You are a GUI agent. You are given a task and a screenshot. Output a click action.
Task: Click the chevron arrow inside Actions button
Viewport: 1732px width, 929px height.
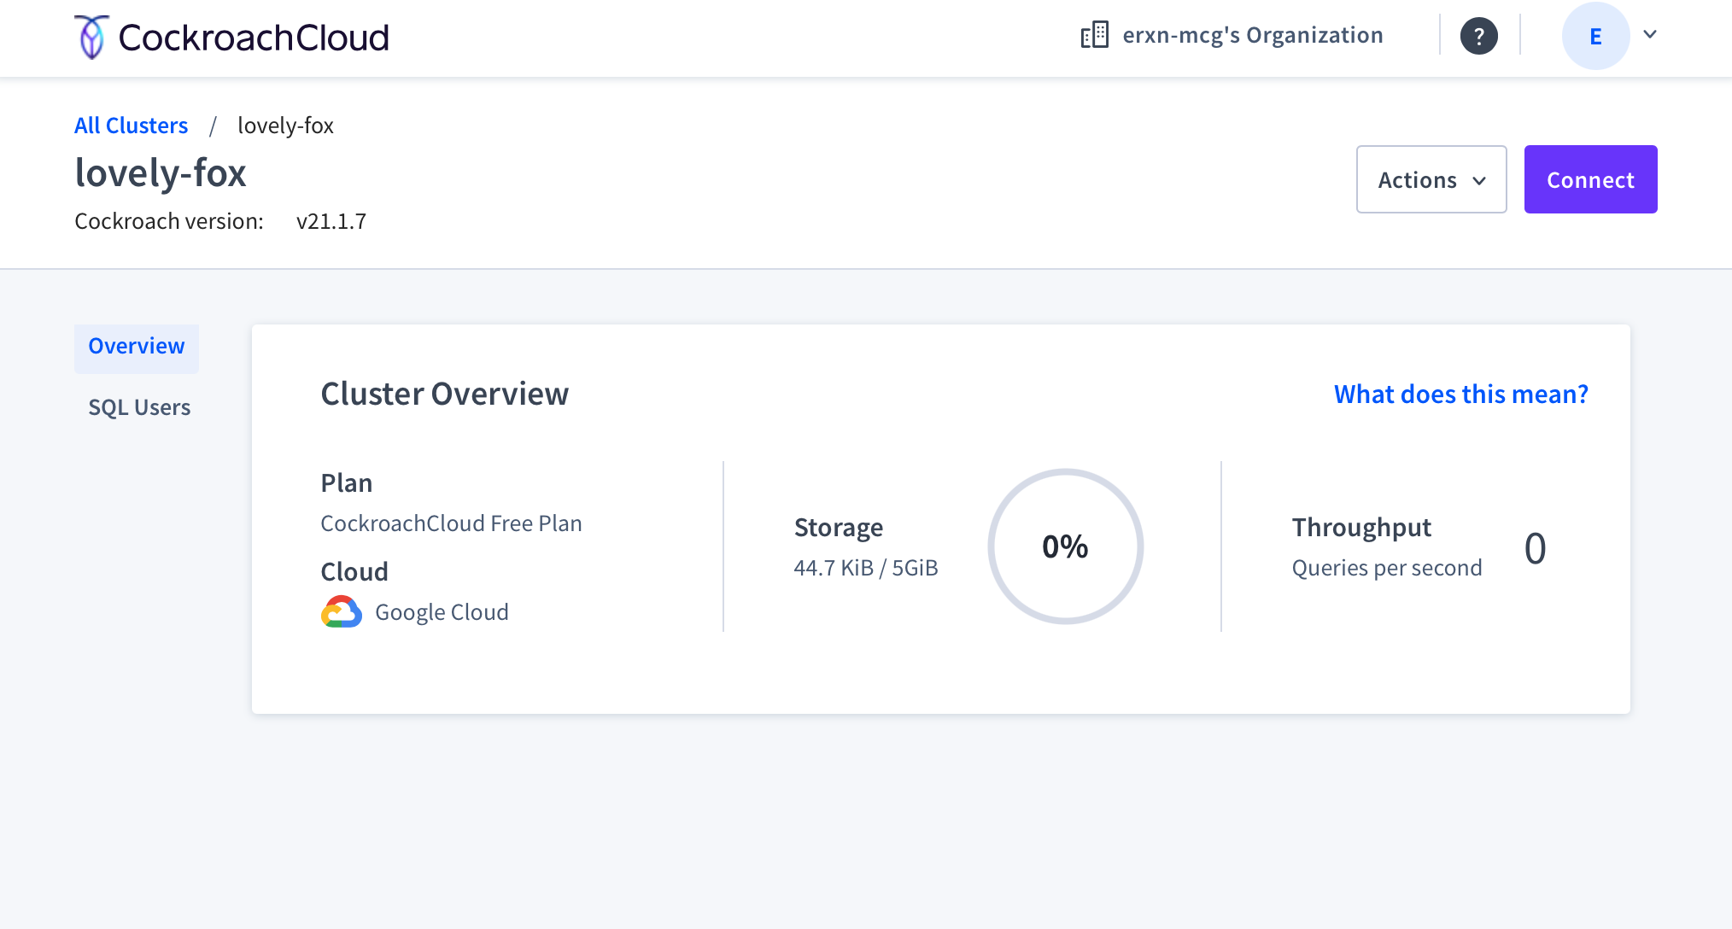(x=1480, y=181)
